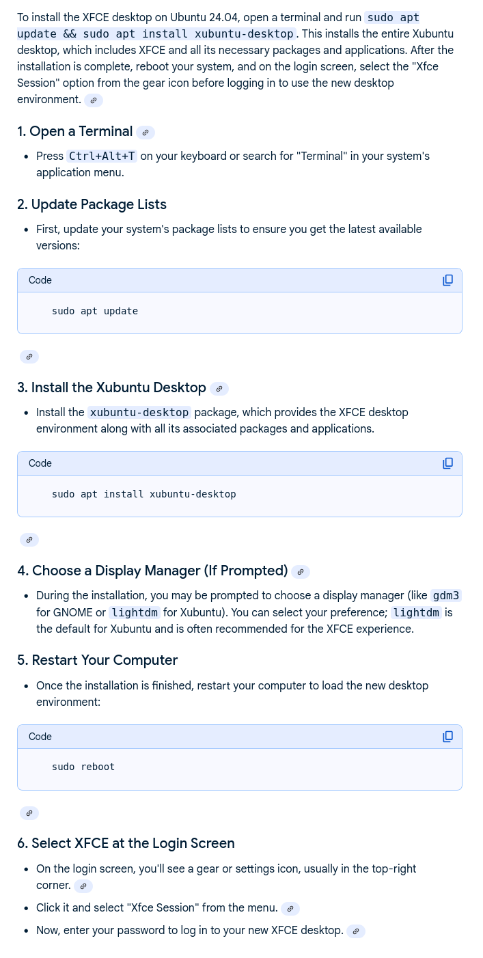Image resolution: width=483 pixels, height=958 pixels.
Task: Open link icon after the word corner
Action: click(83, 886)
